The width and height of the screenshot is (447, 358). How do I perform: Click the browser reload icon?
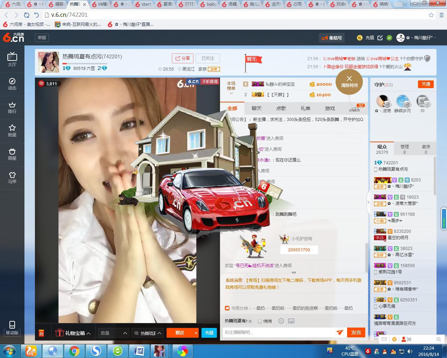27,15
